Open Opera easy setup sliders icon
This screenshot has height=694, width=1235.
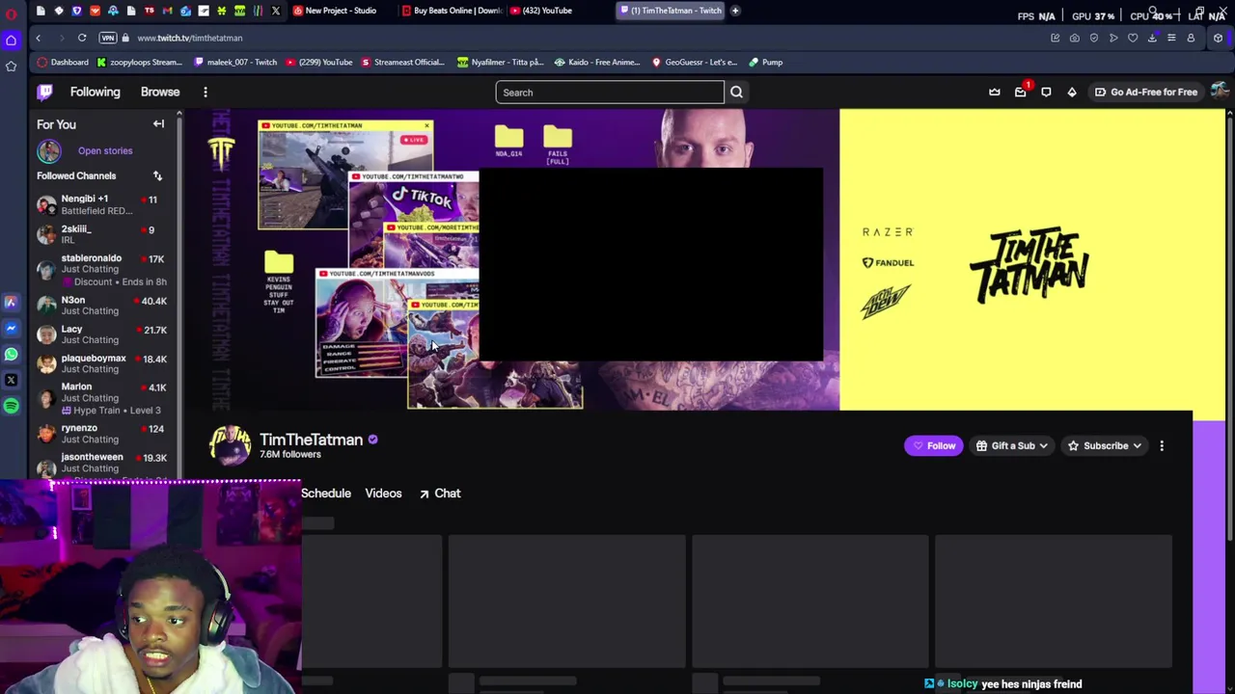tap(1171, 38)
